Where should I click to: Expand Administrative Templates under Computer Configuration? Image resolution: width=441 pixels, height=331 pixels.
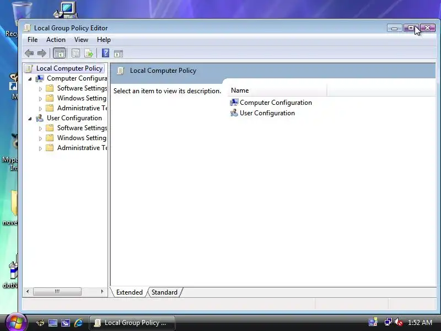tap(40, 108)
